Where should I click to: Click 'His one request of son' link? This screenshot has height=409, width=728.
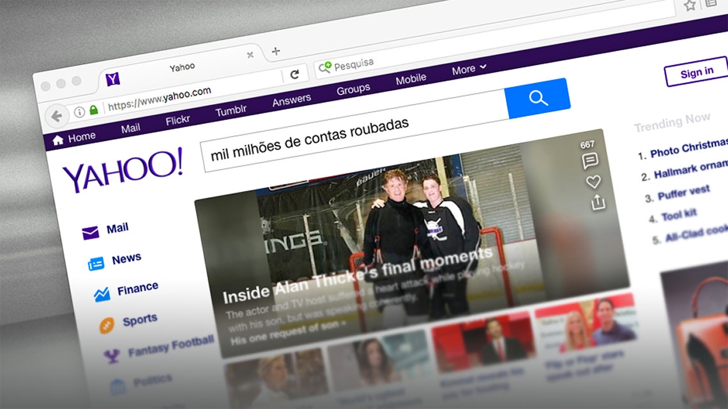(x=289, y=332)
